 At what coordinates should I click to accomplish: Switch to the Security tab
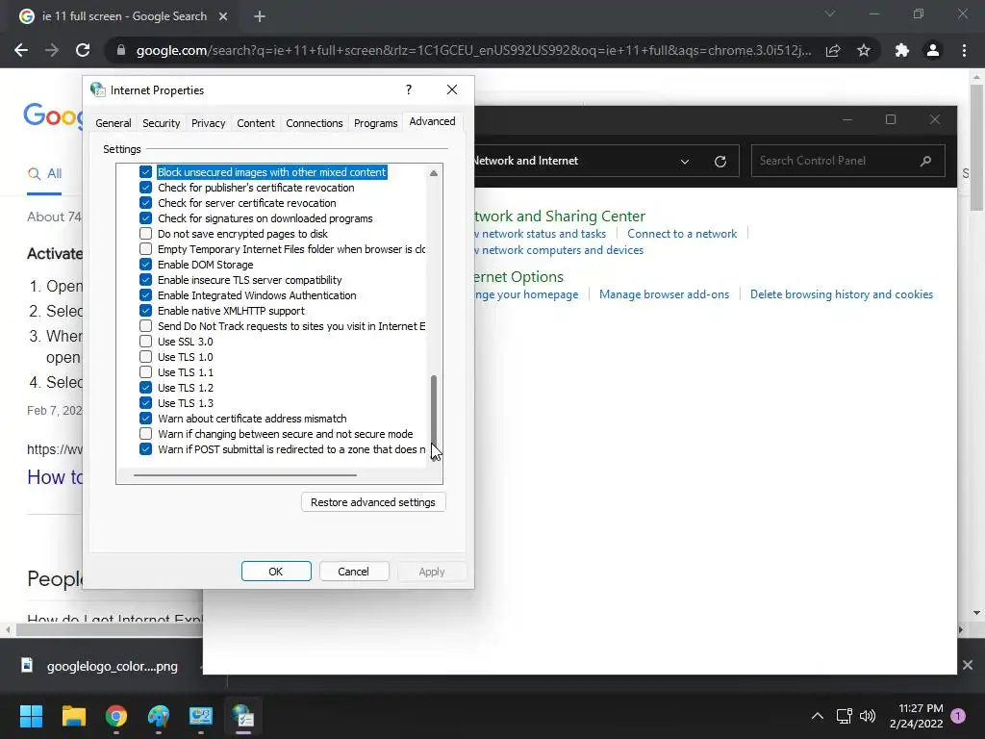(161, 123)
